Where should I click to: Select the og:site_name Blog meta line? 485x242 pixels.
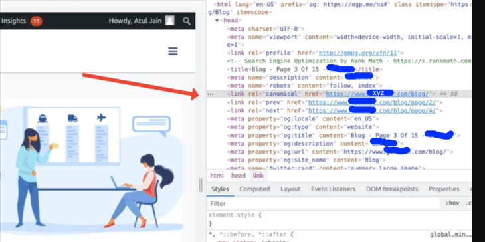[x=306, y=160]
